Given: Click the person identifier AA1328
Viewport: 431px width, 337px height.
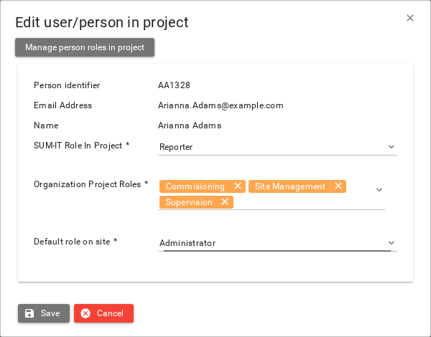Looking at the screenshot, I should (174, 85).
